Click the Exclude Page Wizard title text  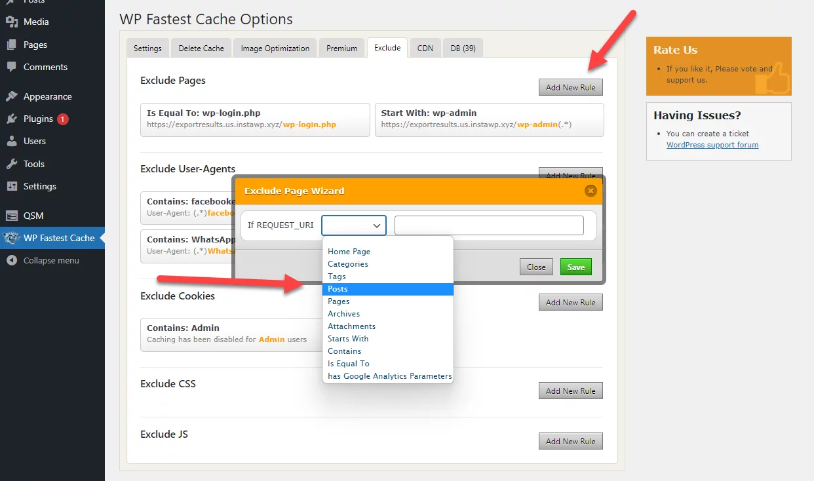coord(294,191)
